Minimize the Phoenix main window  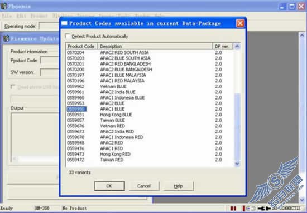(x=282, y=7)
